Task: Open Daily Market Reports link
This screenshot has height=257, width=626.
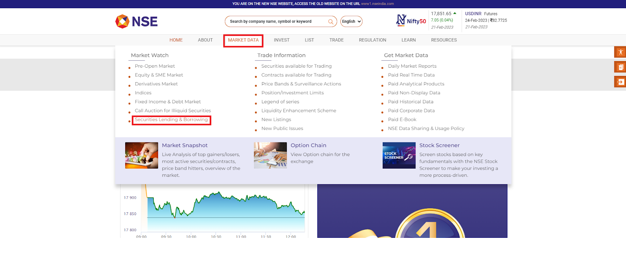Action: point(412,66)
